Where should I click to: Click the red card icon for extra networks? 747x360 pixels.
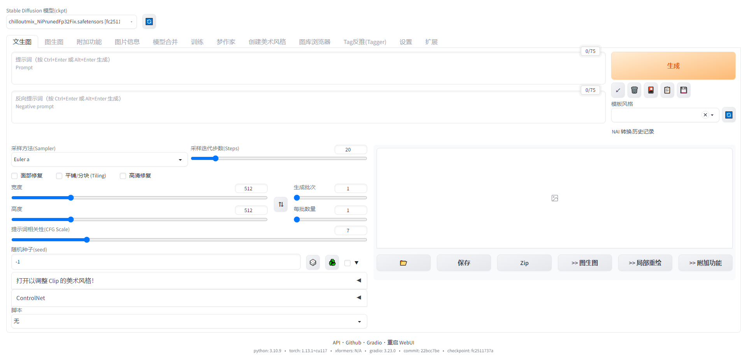651,90
